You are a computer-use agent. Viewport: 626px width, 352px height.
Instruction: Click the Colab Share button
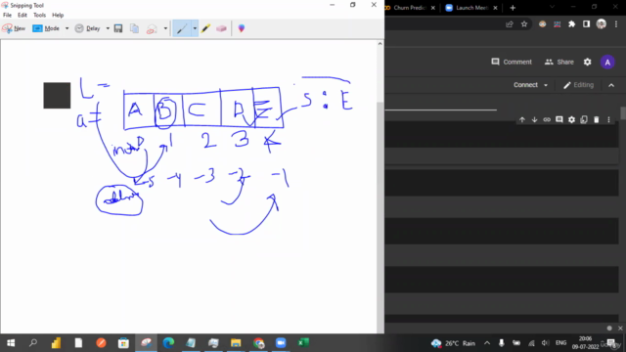tap(559, 62)
